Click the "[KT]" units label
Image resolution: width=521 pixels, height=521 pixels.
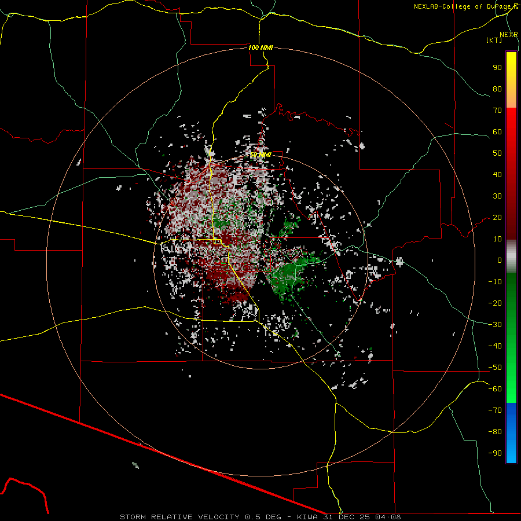point(494,40)
